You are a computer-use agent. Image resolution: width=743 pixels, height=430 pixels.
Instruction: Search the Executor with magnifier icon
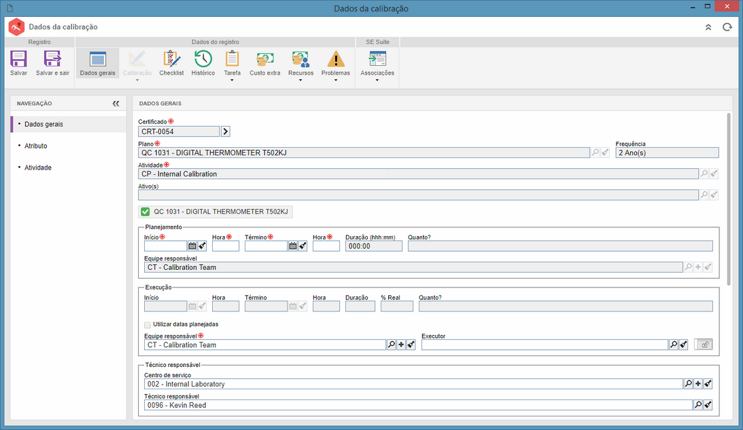coord(674,345)
